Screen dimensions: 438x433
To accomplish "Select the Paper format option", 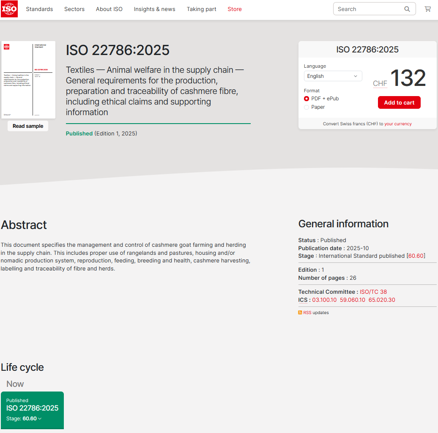I will [x=307, y=107].
